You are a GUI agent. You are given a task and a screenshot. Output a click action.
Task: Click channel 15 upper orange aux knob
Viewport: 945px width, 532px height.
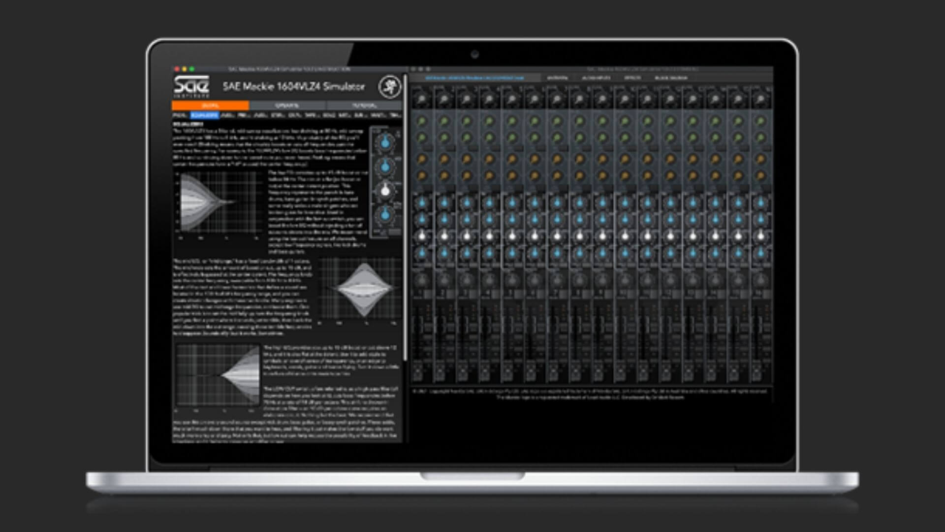[x=738, y=159]
